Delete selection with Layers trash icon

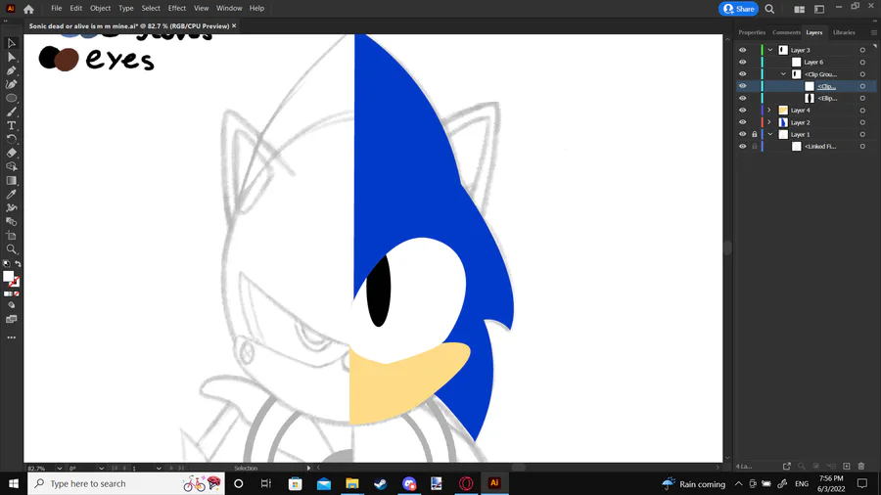(x=861, y=467)
